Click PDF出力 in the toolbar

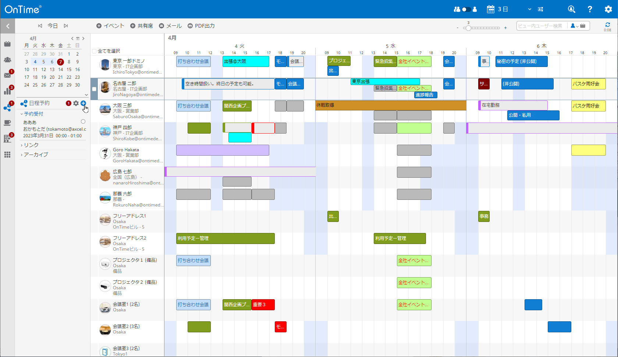coord(201,26)
